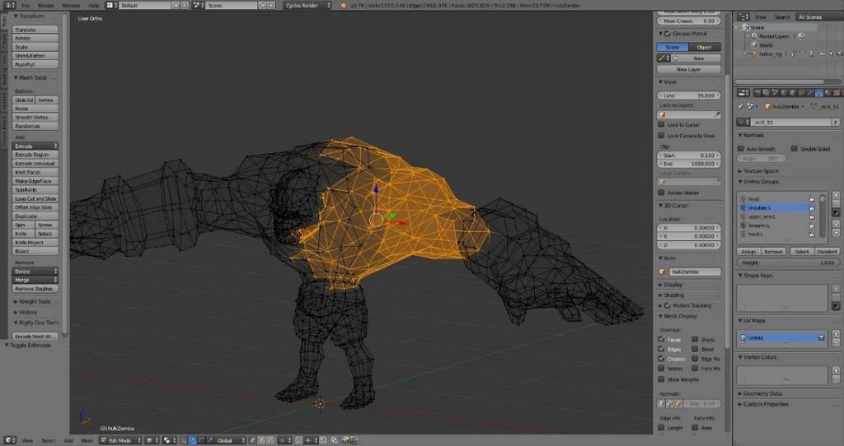
Task: Click the Subdivide button
Action: click(35, 190)
